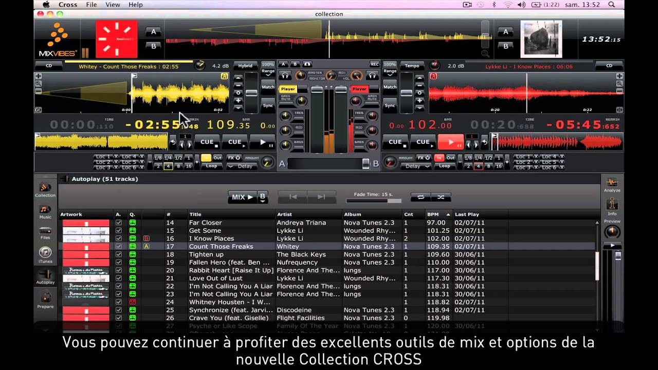Click the autoplay shuffle icon
Image resolution: width=658 pixels, height=370 pixels.
click(x=441, y=197)
